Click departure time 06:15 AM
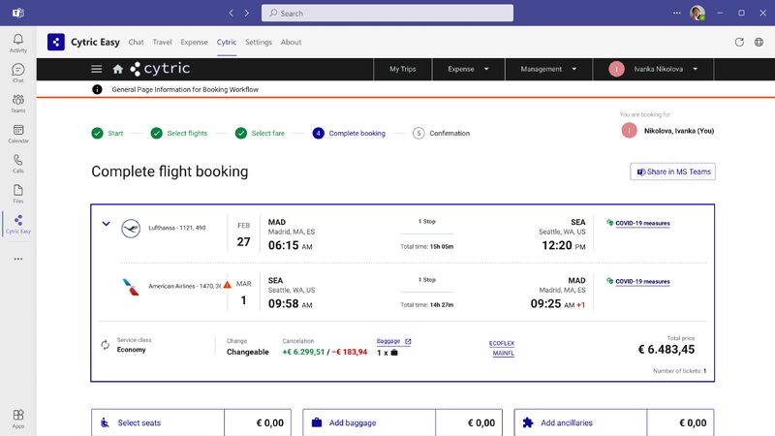The image size is (775, 436). (290, 245)
